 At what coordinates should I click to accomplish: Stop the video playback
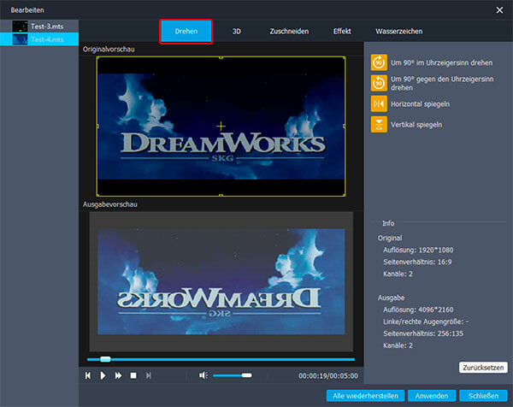coord(133,375)
